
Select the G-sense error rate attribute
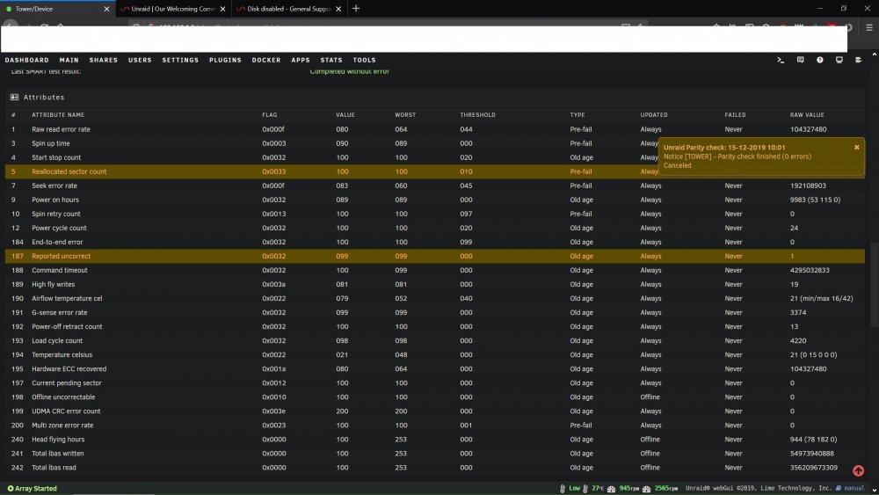click(x=60, y=312)
